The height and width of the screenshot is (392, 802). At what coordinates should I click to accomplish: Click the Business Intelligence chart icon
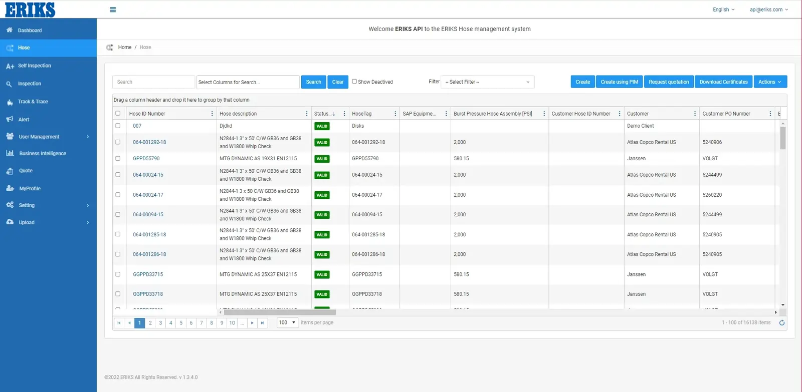(10, 153)
